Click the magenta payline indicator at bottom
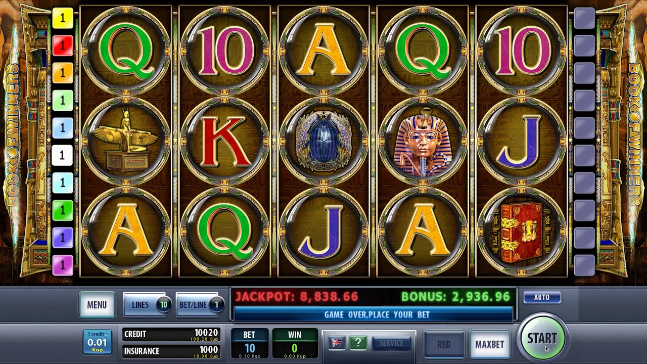This screenshot has width=647, height=364. 63,264
